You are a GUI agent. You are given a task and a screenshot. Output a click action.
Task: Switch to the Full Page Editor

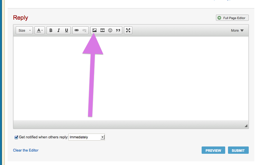click(232, 18)
